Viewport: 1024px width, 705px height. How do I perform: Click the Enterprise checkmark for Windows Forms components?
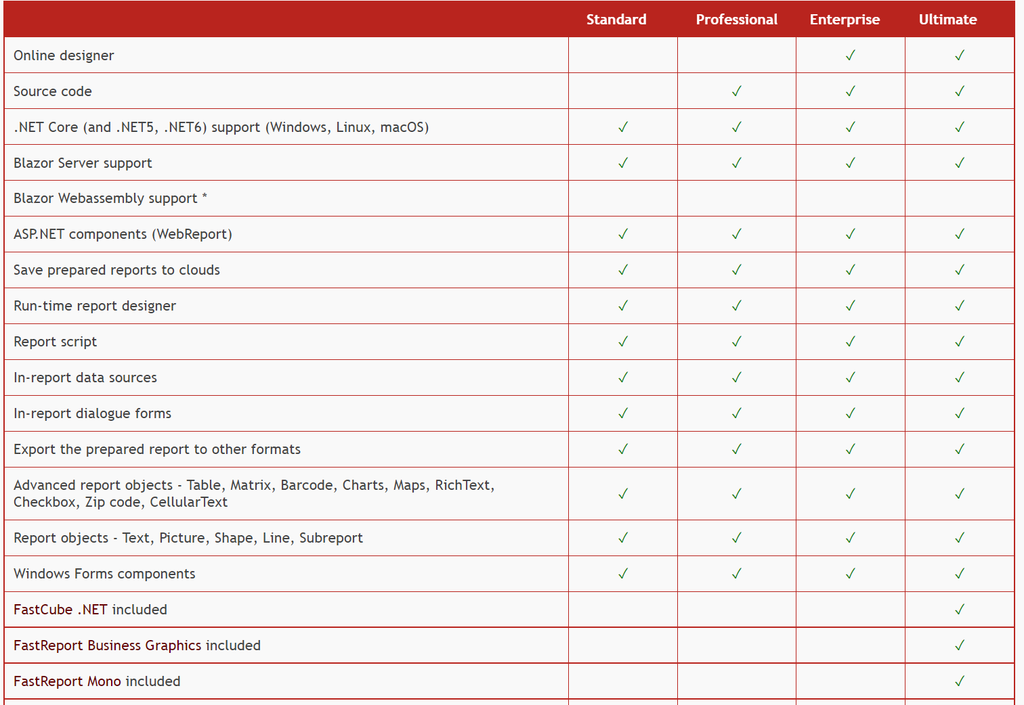point(850,574)
